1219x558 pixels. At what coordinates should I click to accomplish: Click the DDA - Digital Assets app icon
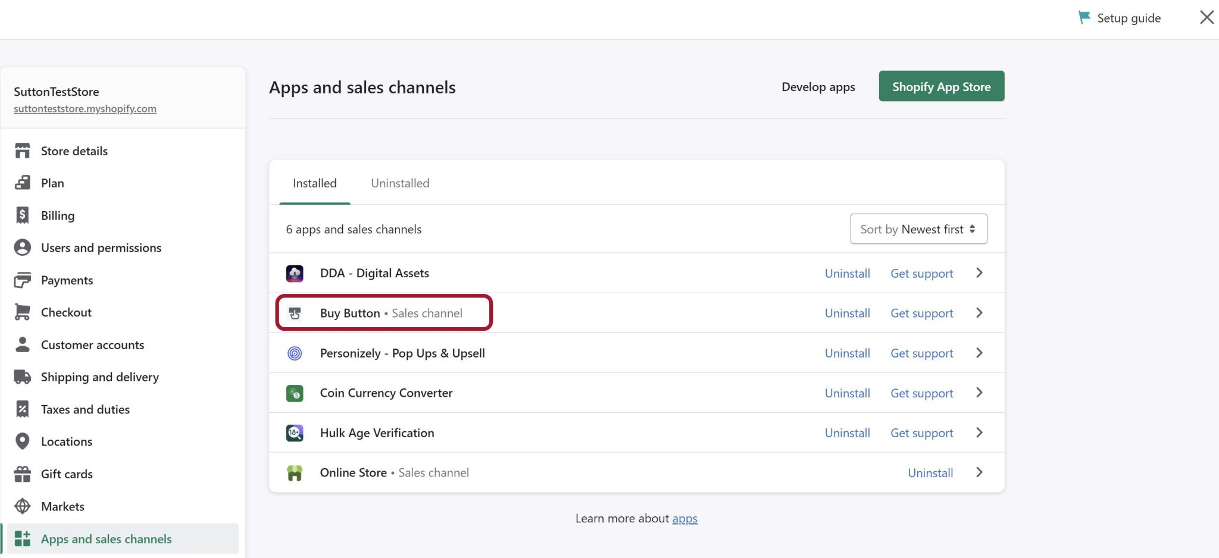[x=295, y=273]
